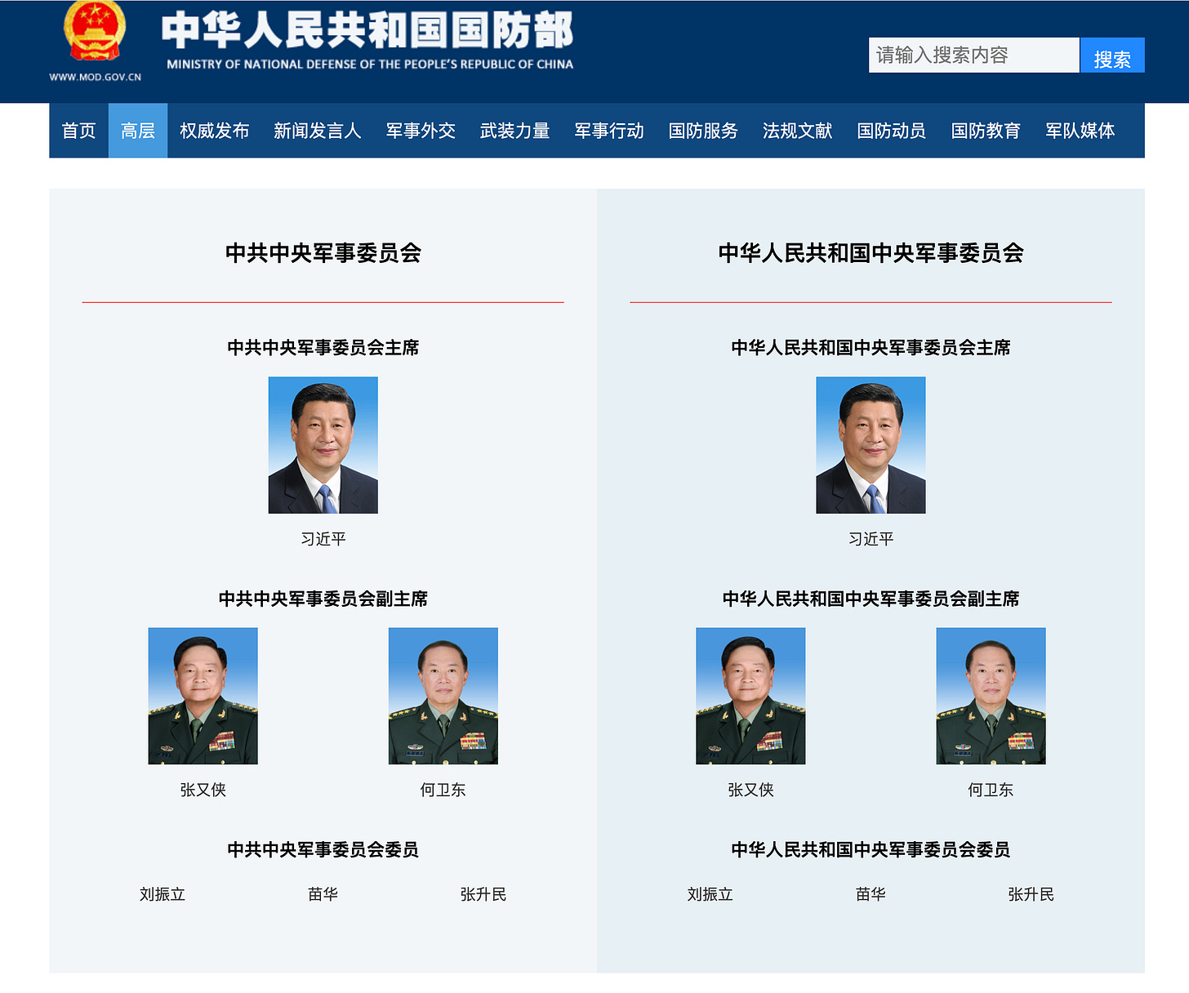Viewport: 1189px width, 993px height.
Task: Click the English Ministry of National Defense subtitle
Action: 370,64
